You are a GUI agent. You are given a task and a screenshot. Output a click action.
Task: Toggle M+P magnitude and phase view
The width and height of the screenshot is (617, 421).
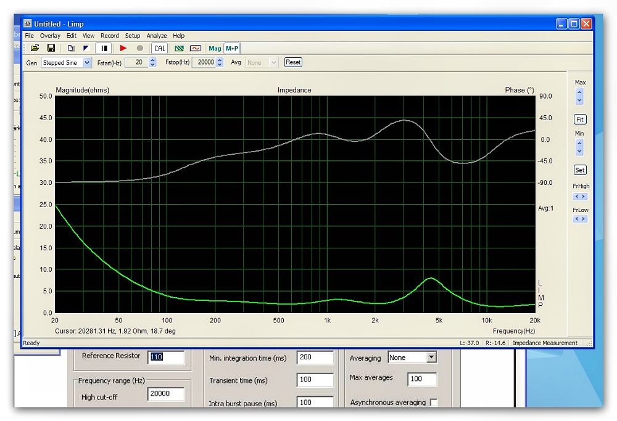(232, 48)
